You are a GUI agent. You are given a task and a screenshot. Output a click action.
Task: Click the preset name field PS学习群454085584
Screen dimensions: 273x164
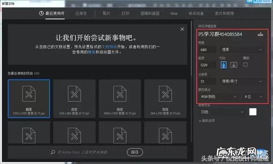(220, 34)
